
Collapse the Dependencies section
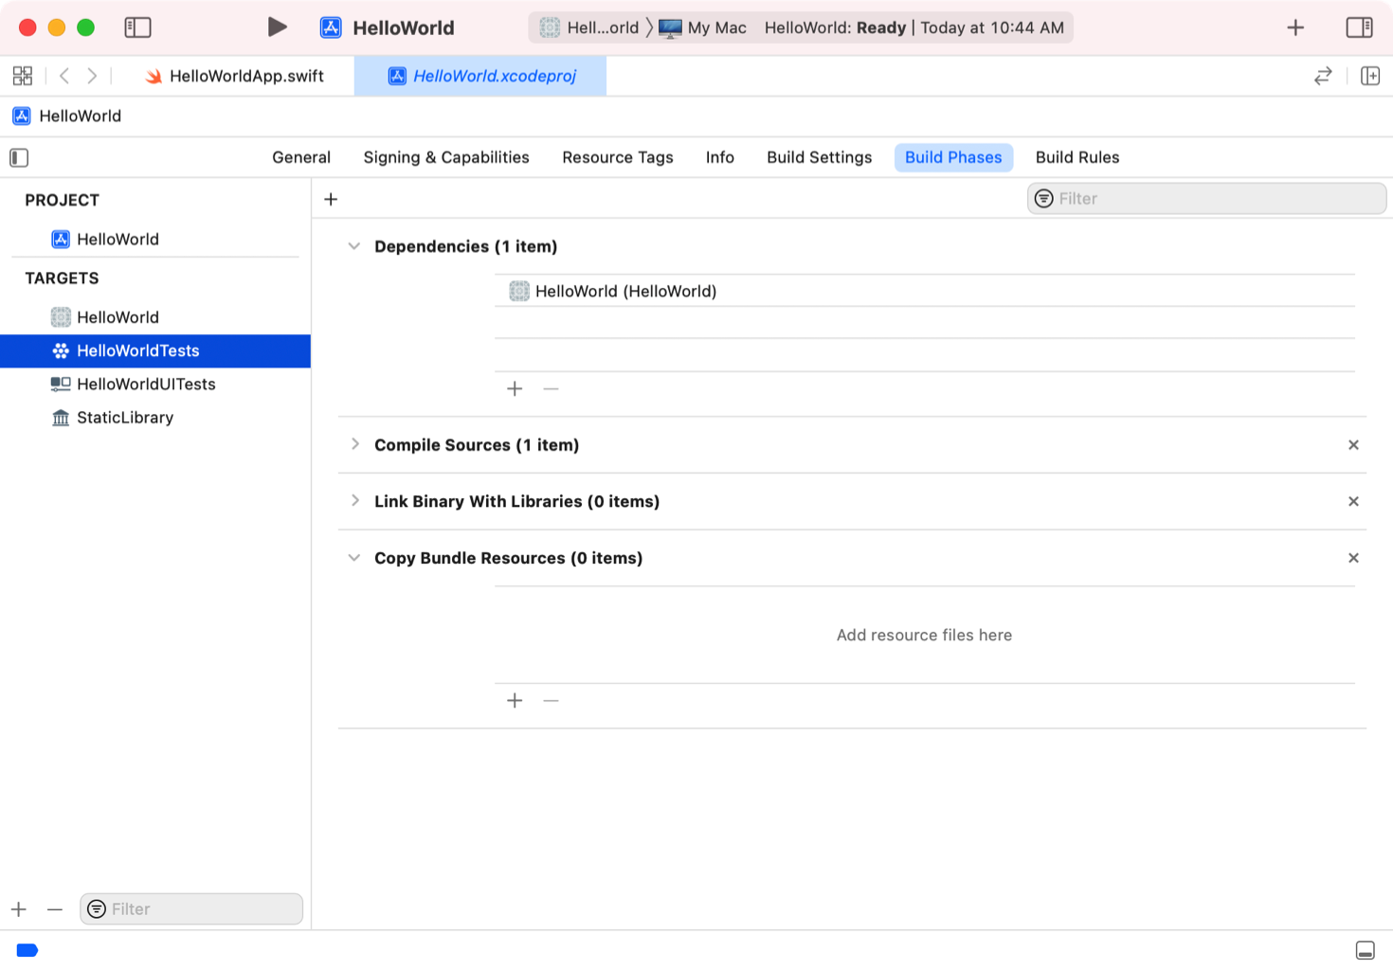(354, 246)
